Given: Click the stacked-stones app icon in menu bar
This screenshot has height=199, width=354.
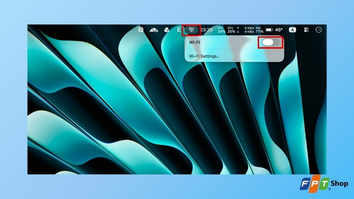Looking at the screenshot, I should pyautogui.click(x=167, y=30).
